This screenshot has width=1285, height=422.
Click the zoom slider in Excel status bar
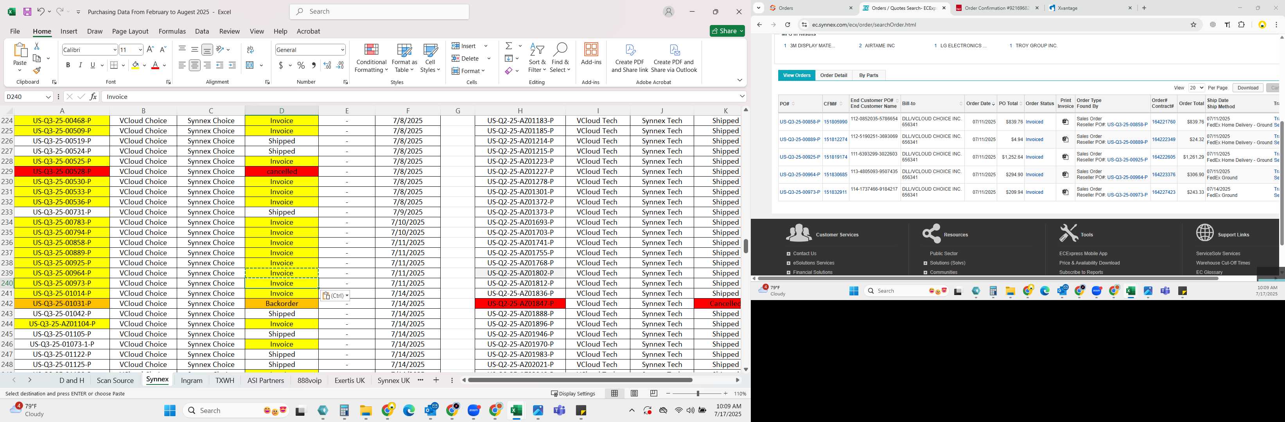[x=697, y=393]
